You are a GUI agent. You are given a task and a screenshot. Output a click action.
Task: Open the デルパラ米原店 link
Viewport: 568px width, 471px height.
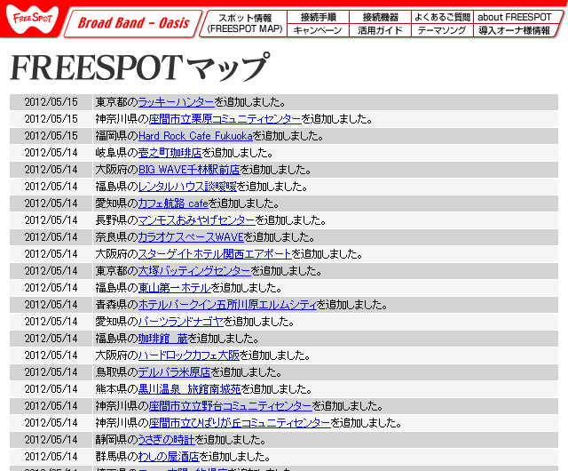tap(175, 372)
